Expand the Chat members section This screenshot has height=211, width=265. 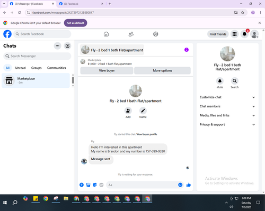[x=227, y=106]
